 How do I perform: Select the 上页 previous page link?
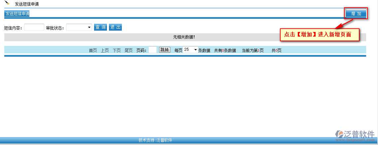click(x=105, y=50)
